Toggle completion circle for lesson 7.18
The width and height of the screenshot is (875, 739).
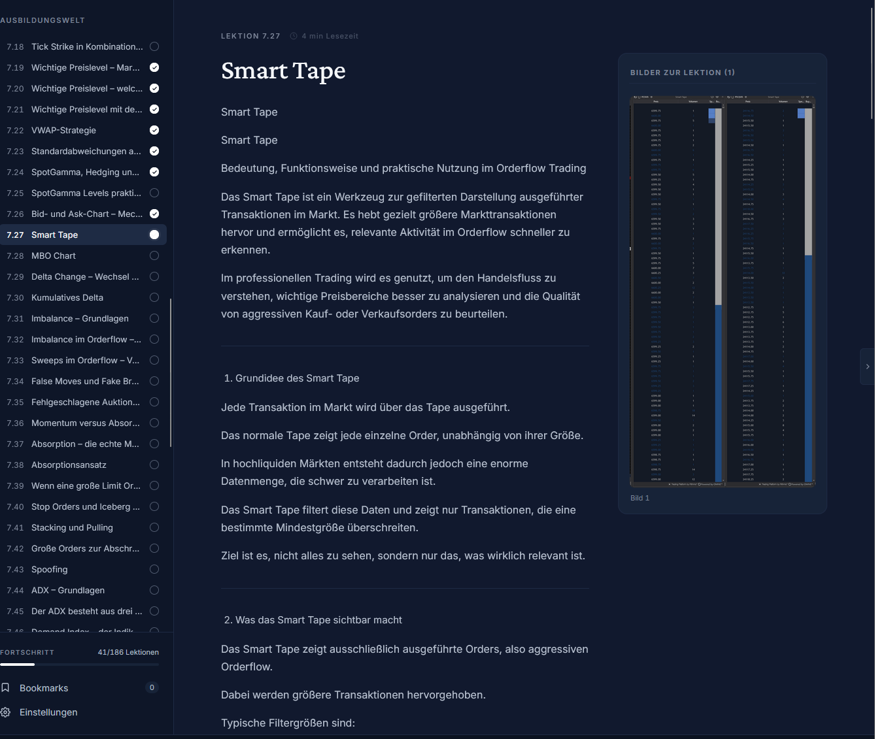tap(154, 46)
